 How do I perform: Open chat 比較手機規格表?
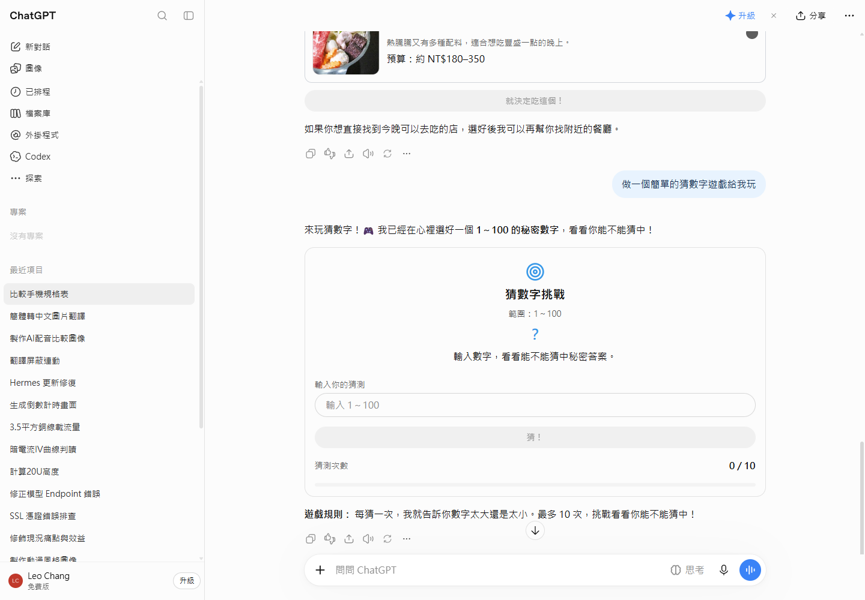(x=99, y=294)
